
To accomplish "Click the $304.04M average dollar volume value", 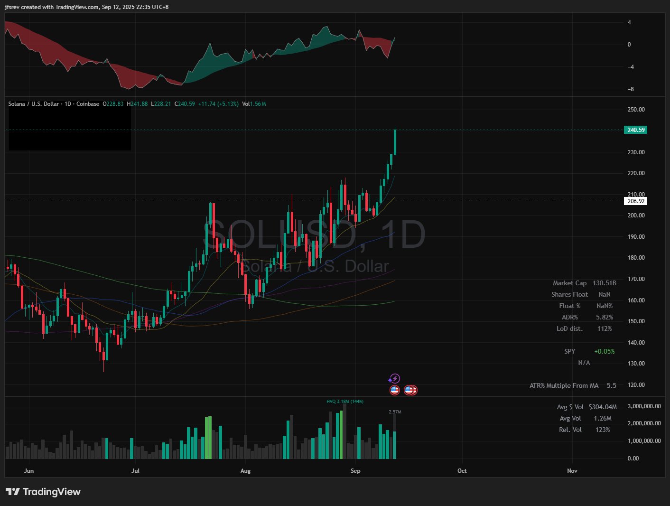I will tap(603, 407).
